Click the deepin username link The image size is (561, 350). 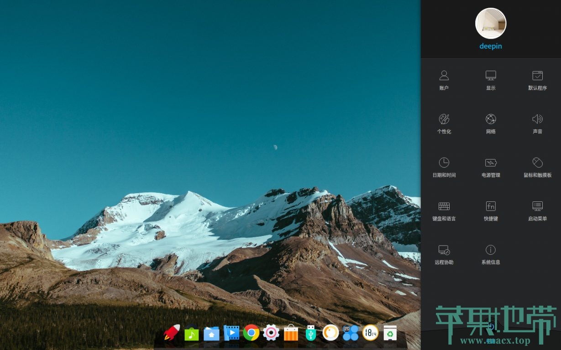click(491, 46)
